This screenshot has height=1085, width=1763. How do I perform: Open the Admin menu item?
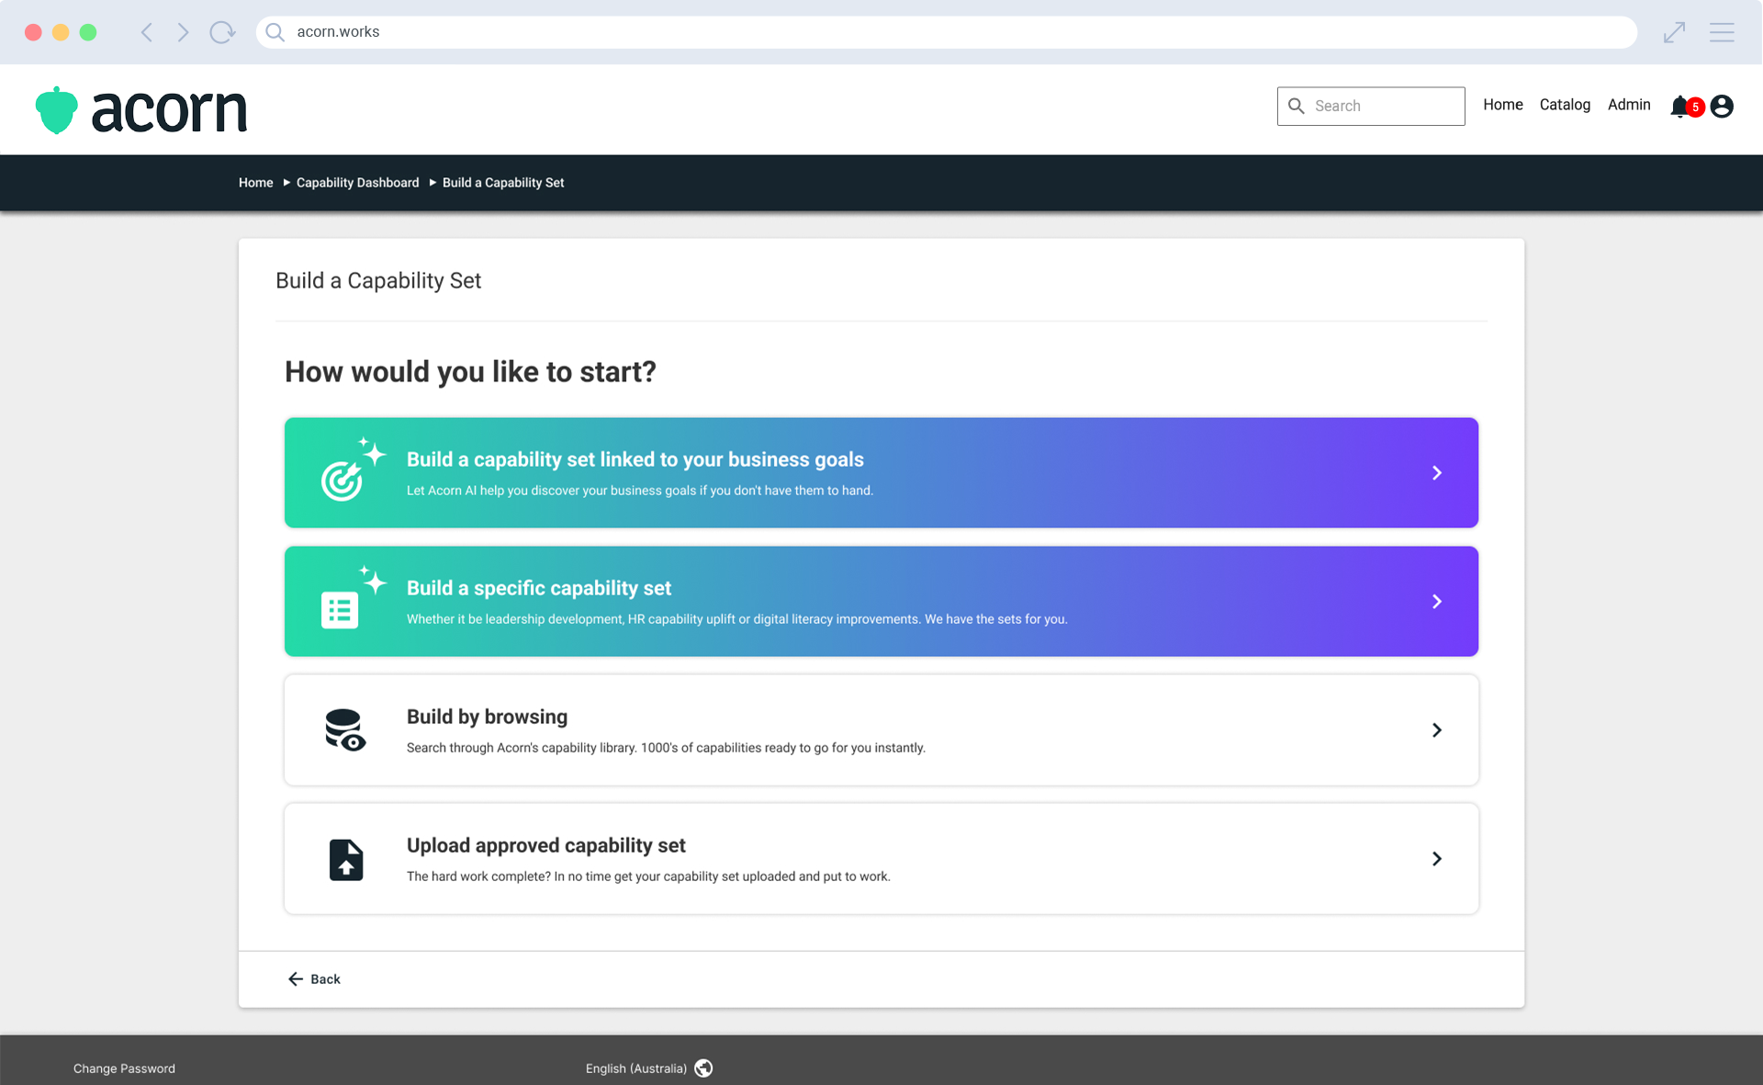[1629, 105]
